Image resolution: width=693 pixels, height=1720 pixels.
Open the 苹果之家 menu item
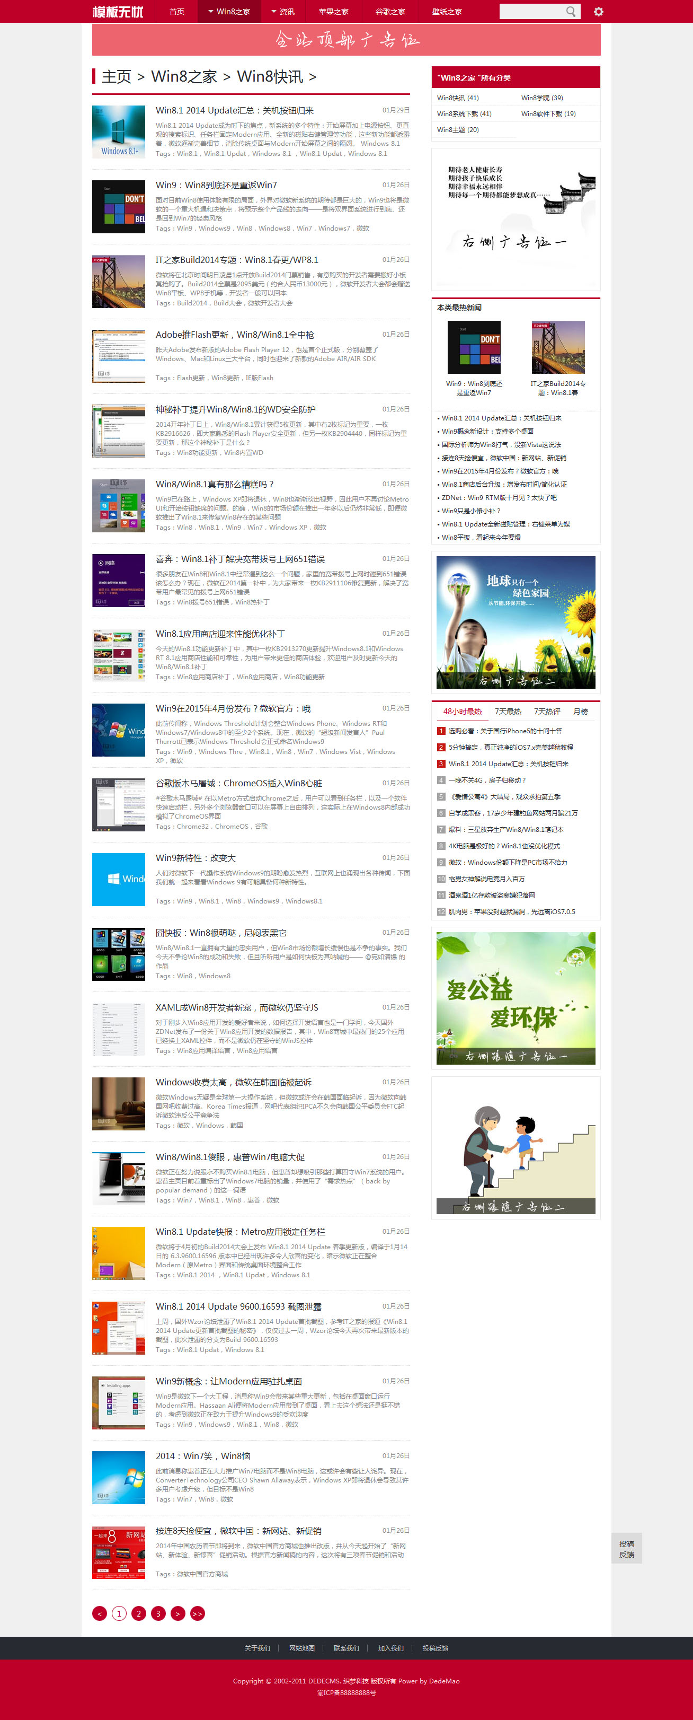(333, 11)
